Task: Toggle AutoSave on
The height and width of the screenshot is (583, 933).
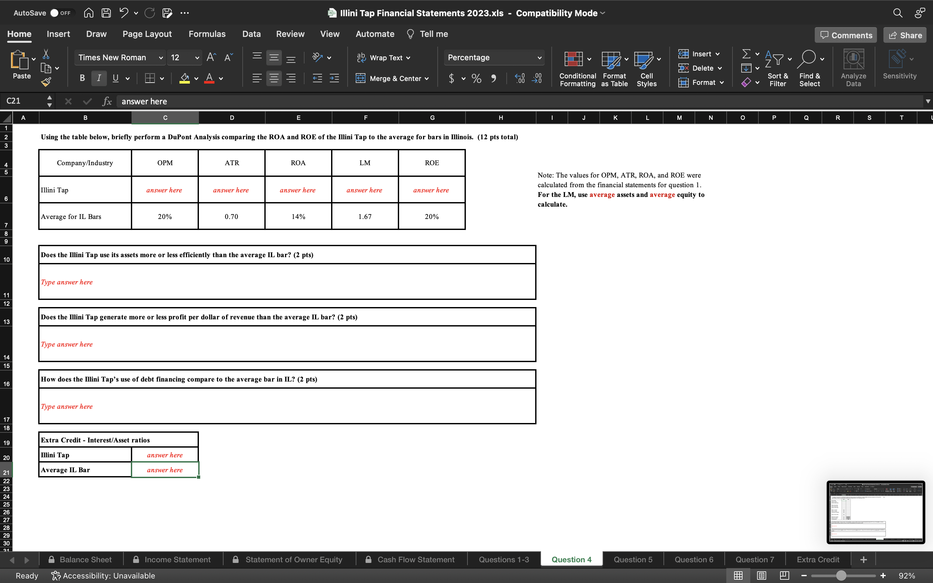Action: pyautogui.click(x=61, y=13)
